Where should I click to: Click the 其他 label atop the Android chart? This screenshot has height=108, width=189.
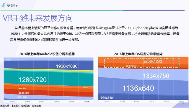point(8,59)
